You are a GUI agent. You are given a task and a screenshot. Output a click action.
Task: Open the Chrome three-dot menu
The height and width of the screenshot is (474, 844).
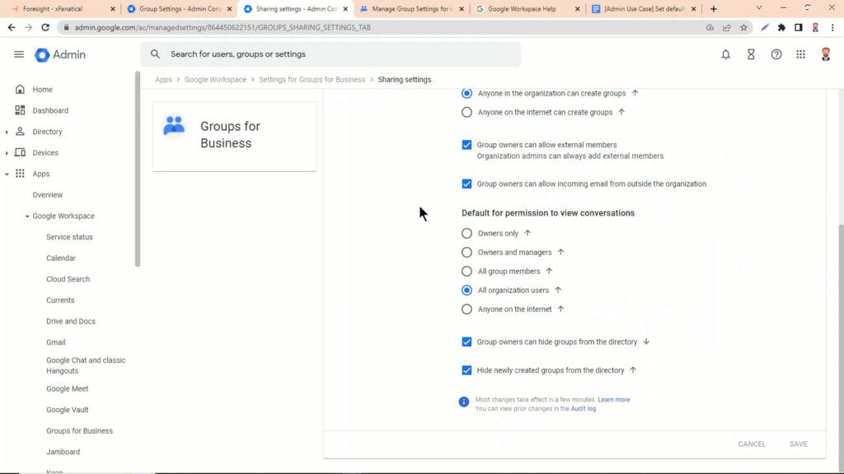pos(832,27)
